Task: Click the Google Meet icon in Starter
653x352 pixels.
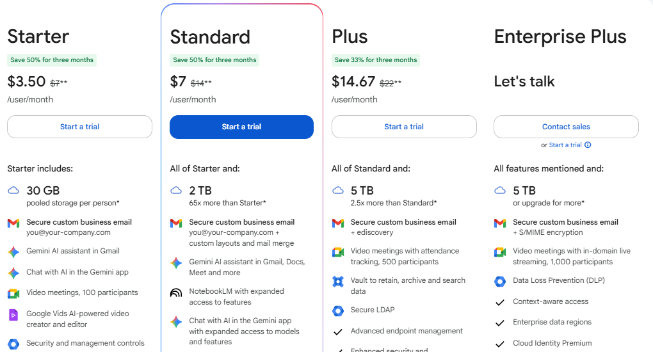Action: pyautogui.click(x=13, y=294)
